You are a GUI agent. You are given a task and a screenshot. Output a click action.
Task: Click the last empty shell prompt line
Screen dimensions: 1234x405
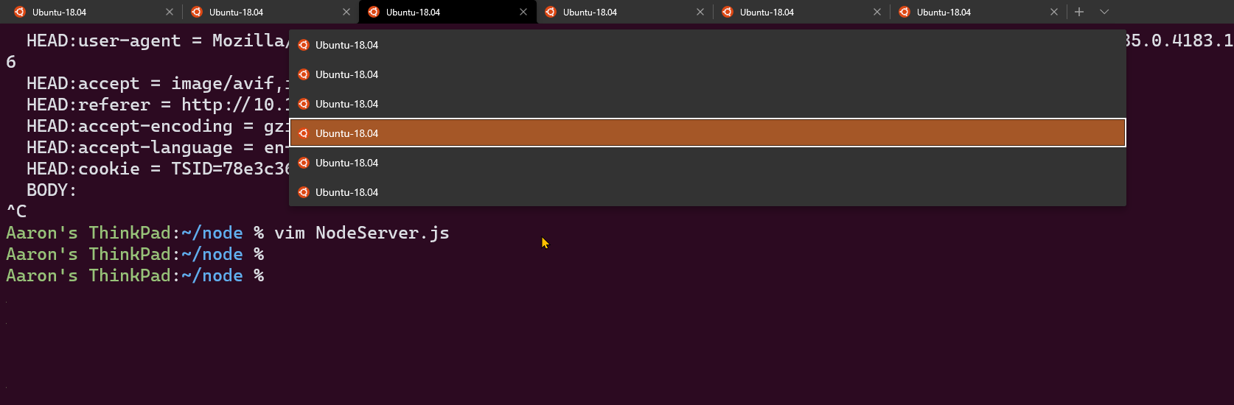[135, 276]
